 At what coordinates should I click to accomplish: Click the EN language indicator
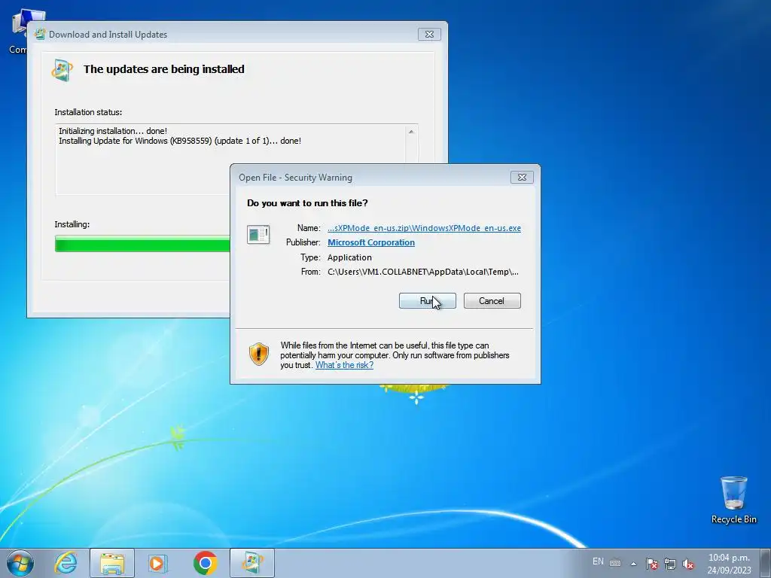[x=598, y=561]
